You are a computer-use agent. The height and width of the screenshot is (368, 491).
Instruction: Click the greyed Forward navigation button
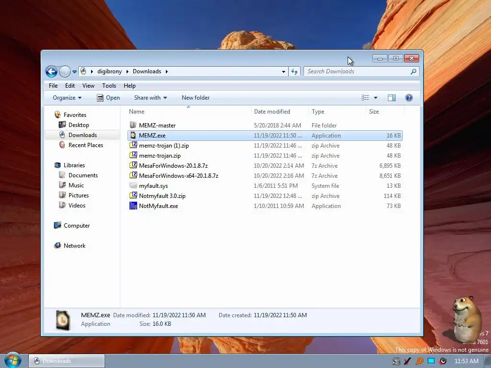coord(65,71)
